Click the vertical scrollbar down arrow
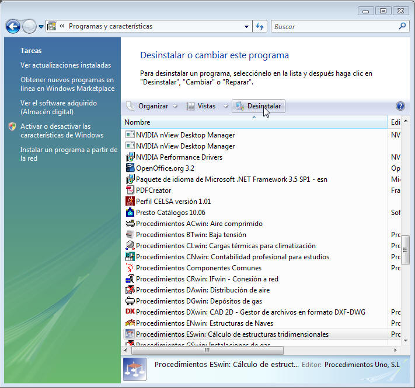The height and width of the screenshot is (388, 415). 406,341
